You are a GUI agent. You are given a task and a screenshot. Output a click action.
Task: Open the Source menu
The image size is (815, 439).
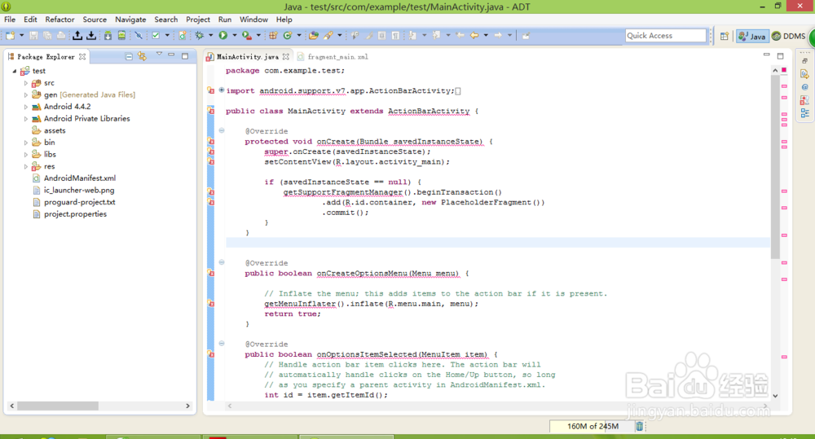pos(95,20)
